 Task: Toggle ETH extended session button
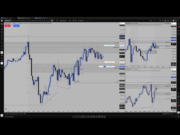click(172, 114)
